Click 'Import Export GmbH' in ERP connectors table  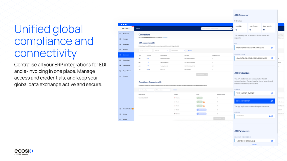pyautogui.click(x=165, y=59)
